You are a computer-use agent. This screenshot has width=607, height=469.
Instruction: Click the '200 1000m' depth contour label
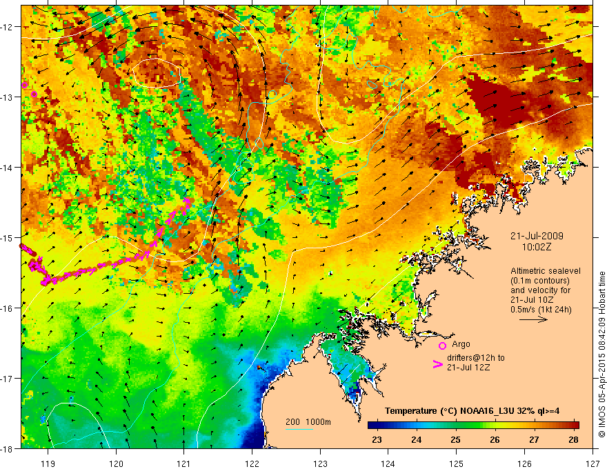[308, 422]
